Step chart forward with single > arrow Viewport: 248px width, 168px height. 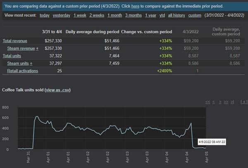point(220,102)
